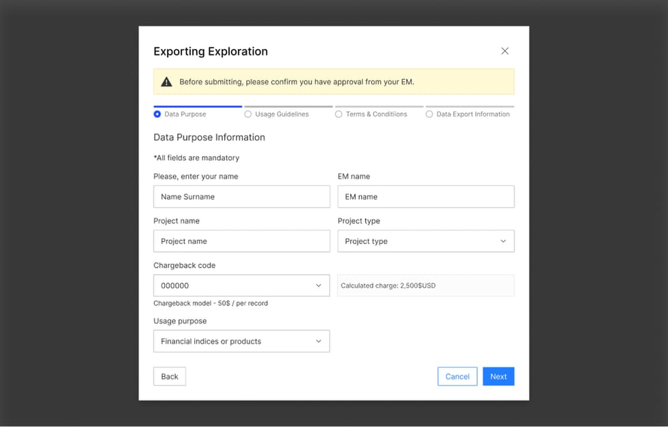668x427 pixels.
Task: Switch to the Usage Guidelines step label
Action: (282, 114)
